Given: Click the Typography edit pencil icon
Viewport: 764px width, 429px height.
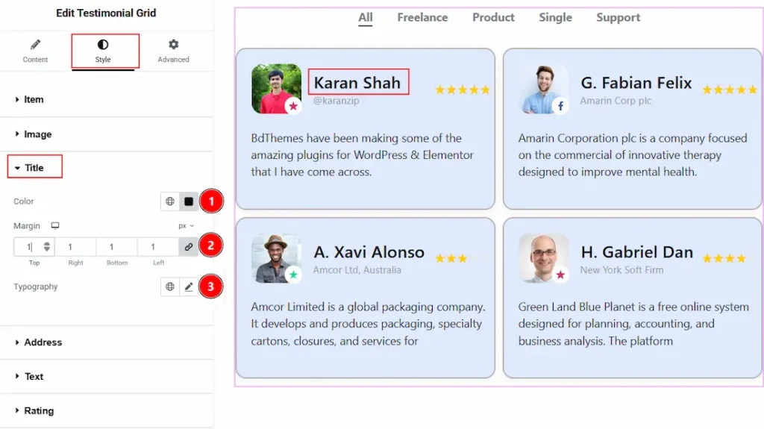Looking at the screenshot, I should [189, 286].
